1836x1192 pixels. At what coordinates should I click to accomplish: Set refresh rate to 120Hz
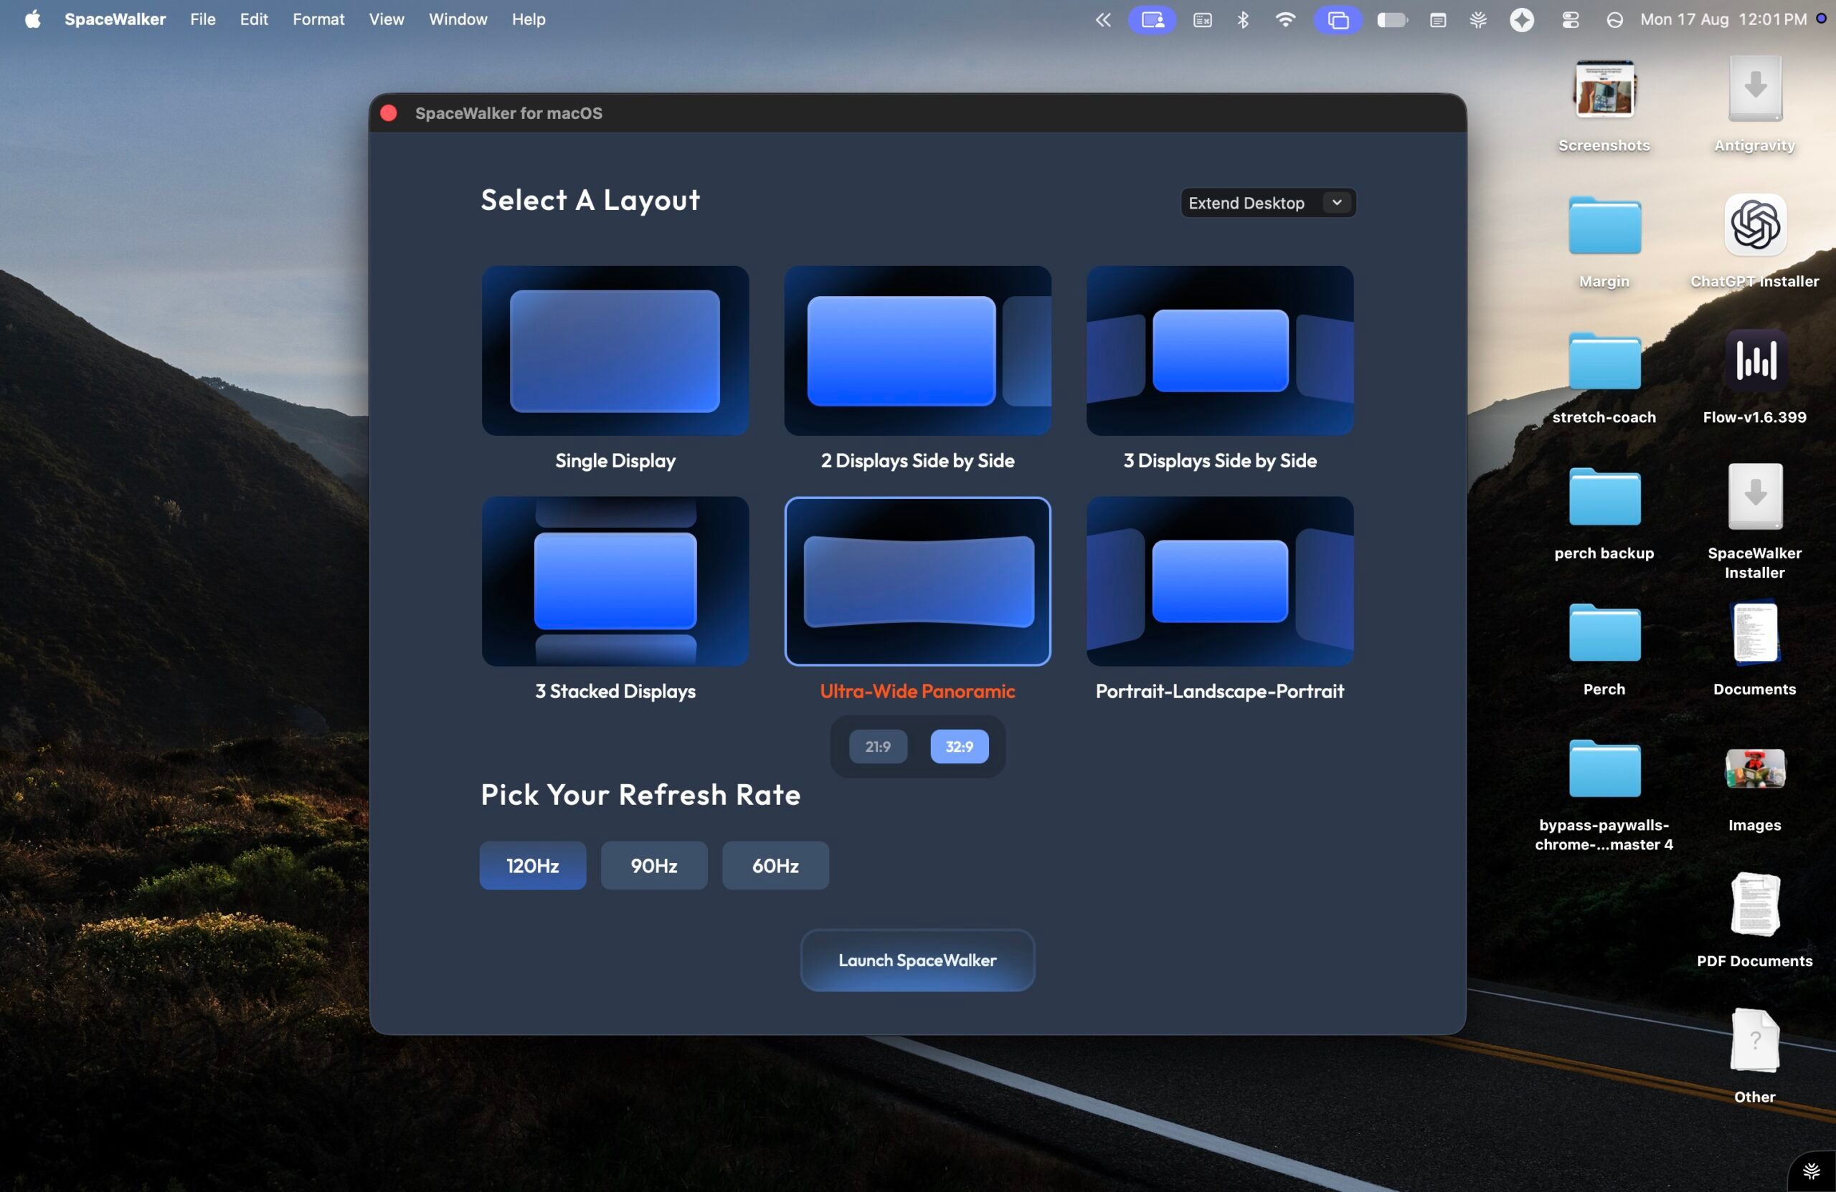532,866
